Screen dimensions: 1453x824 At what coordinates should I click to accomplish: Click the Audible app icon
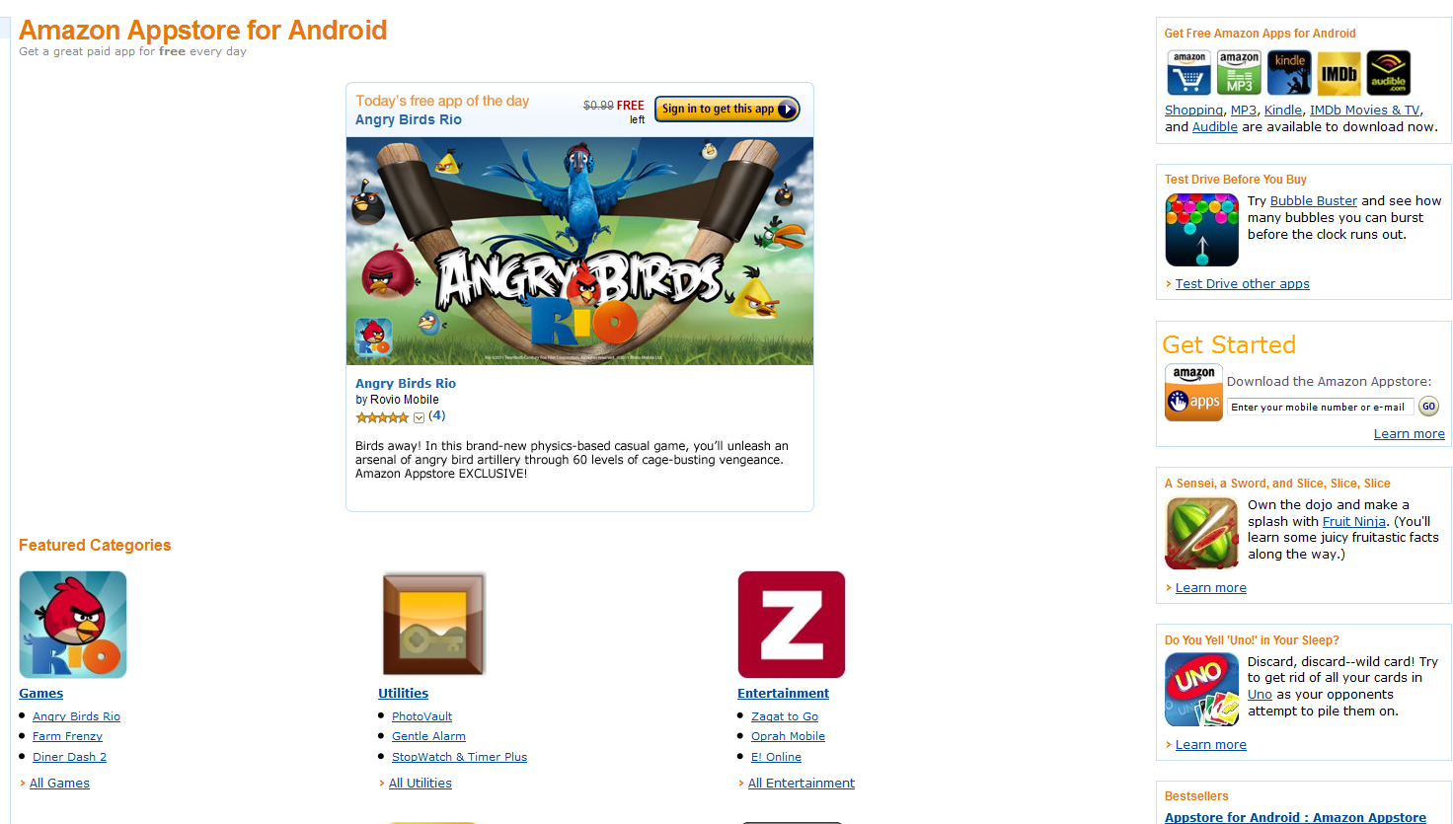click(1389, 73)
